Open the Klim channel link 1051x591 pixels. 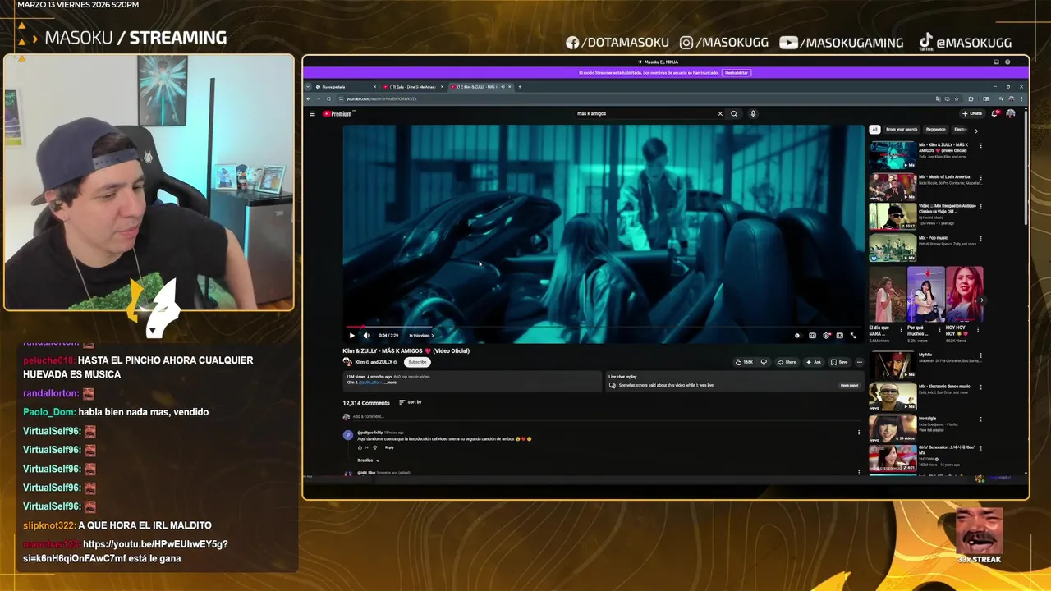360,362
